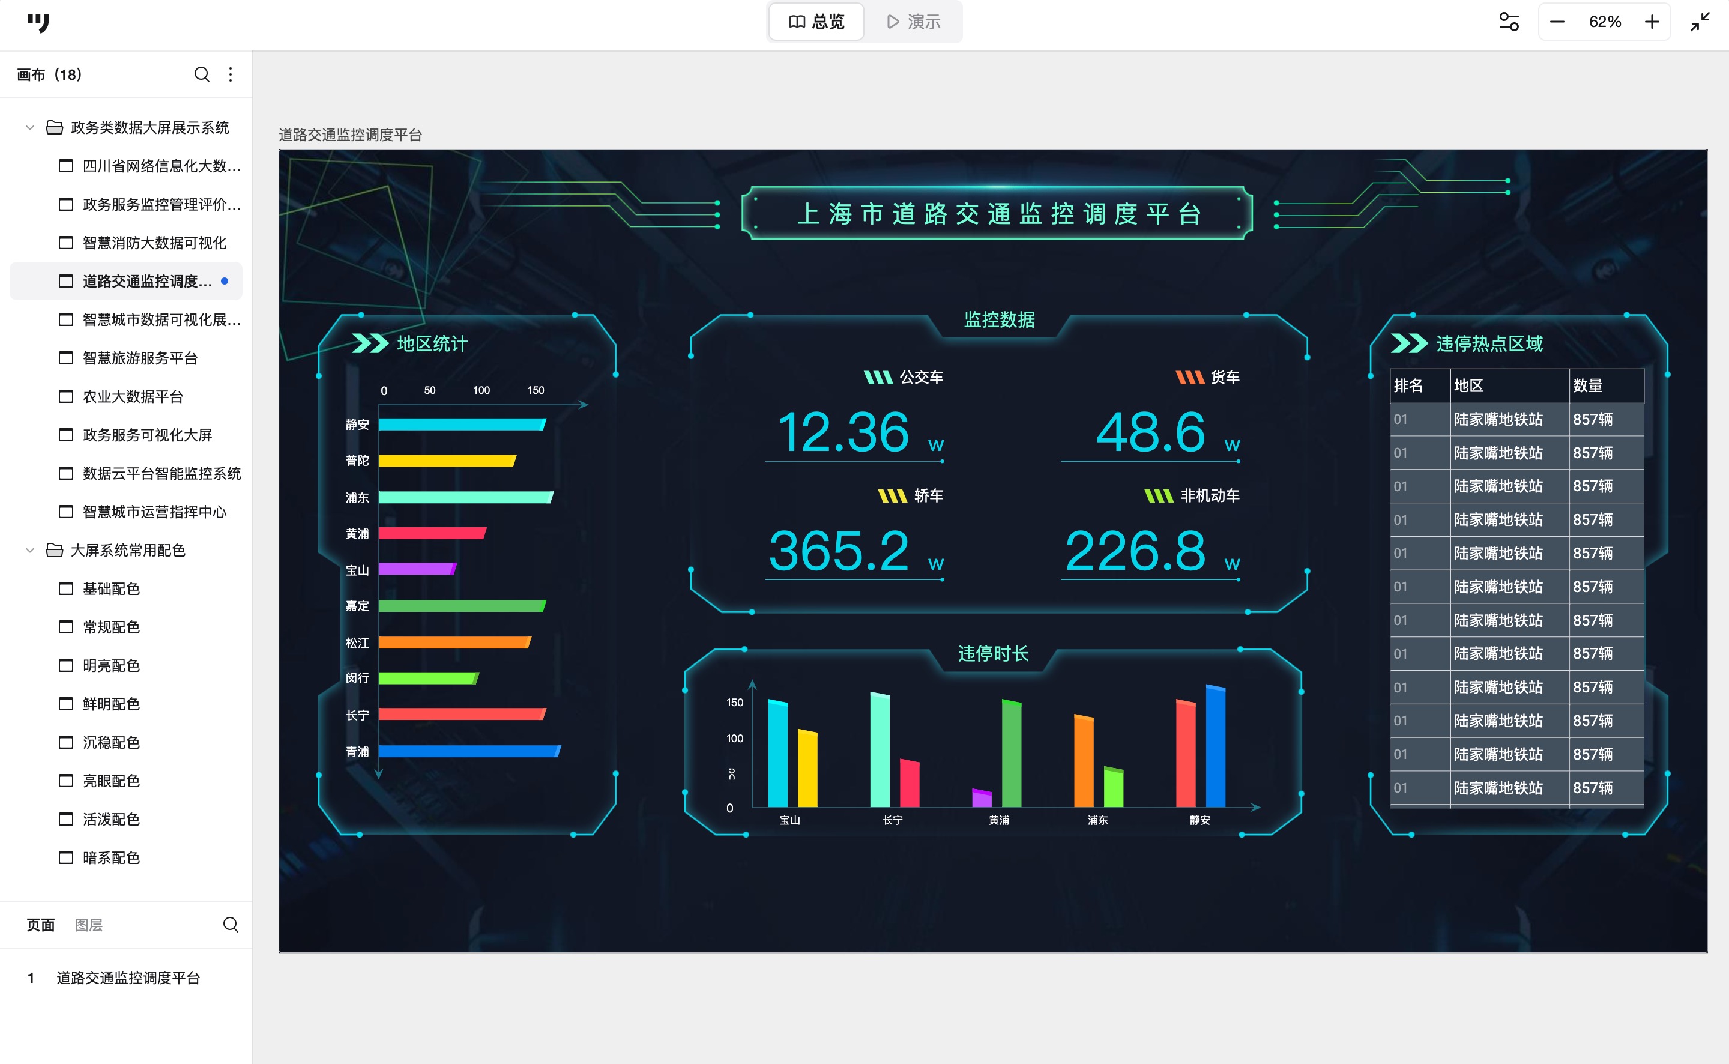Open 智慧城市数据可视化展 canvas

point(127,319)
